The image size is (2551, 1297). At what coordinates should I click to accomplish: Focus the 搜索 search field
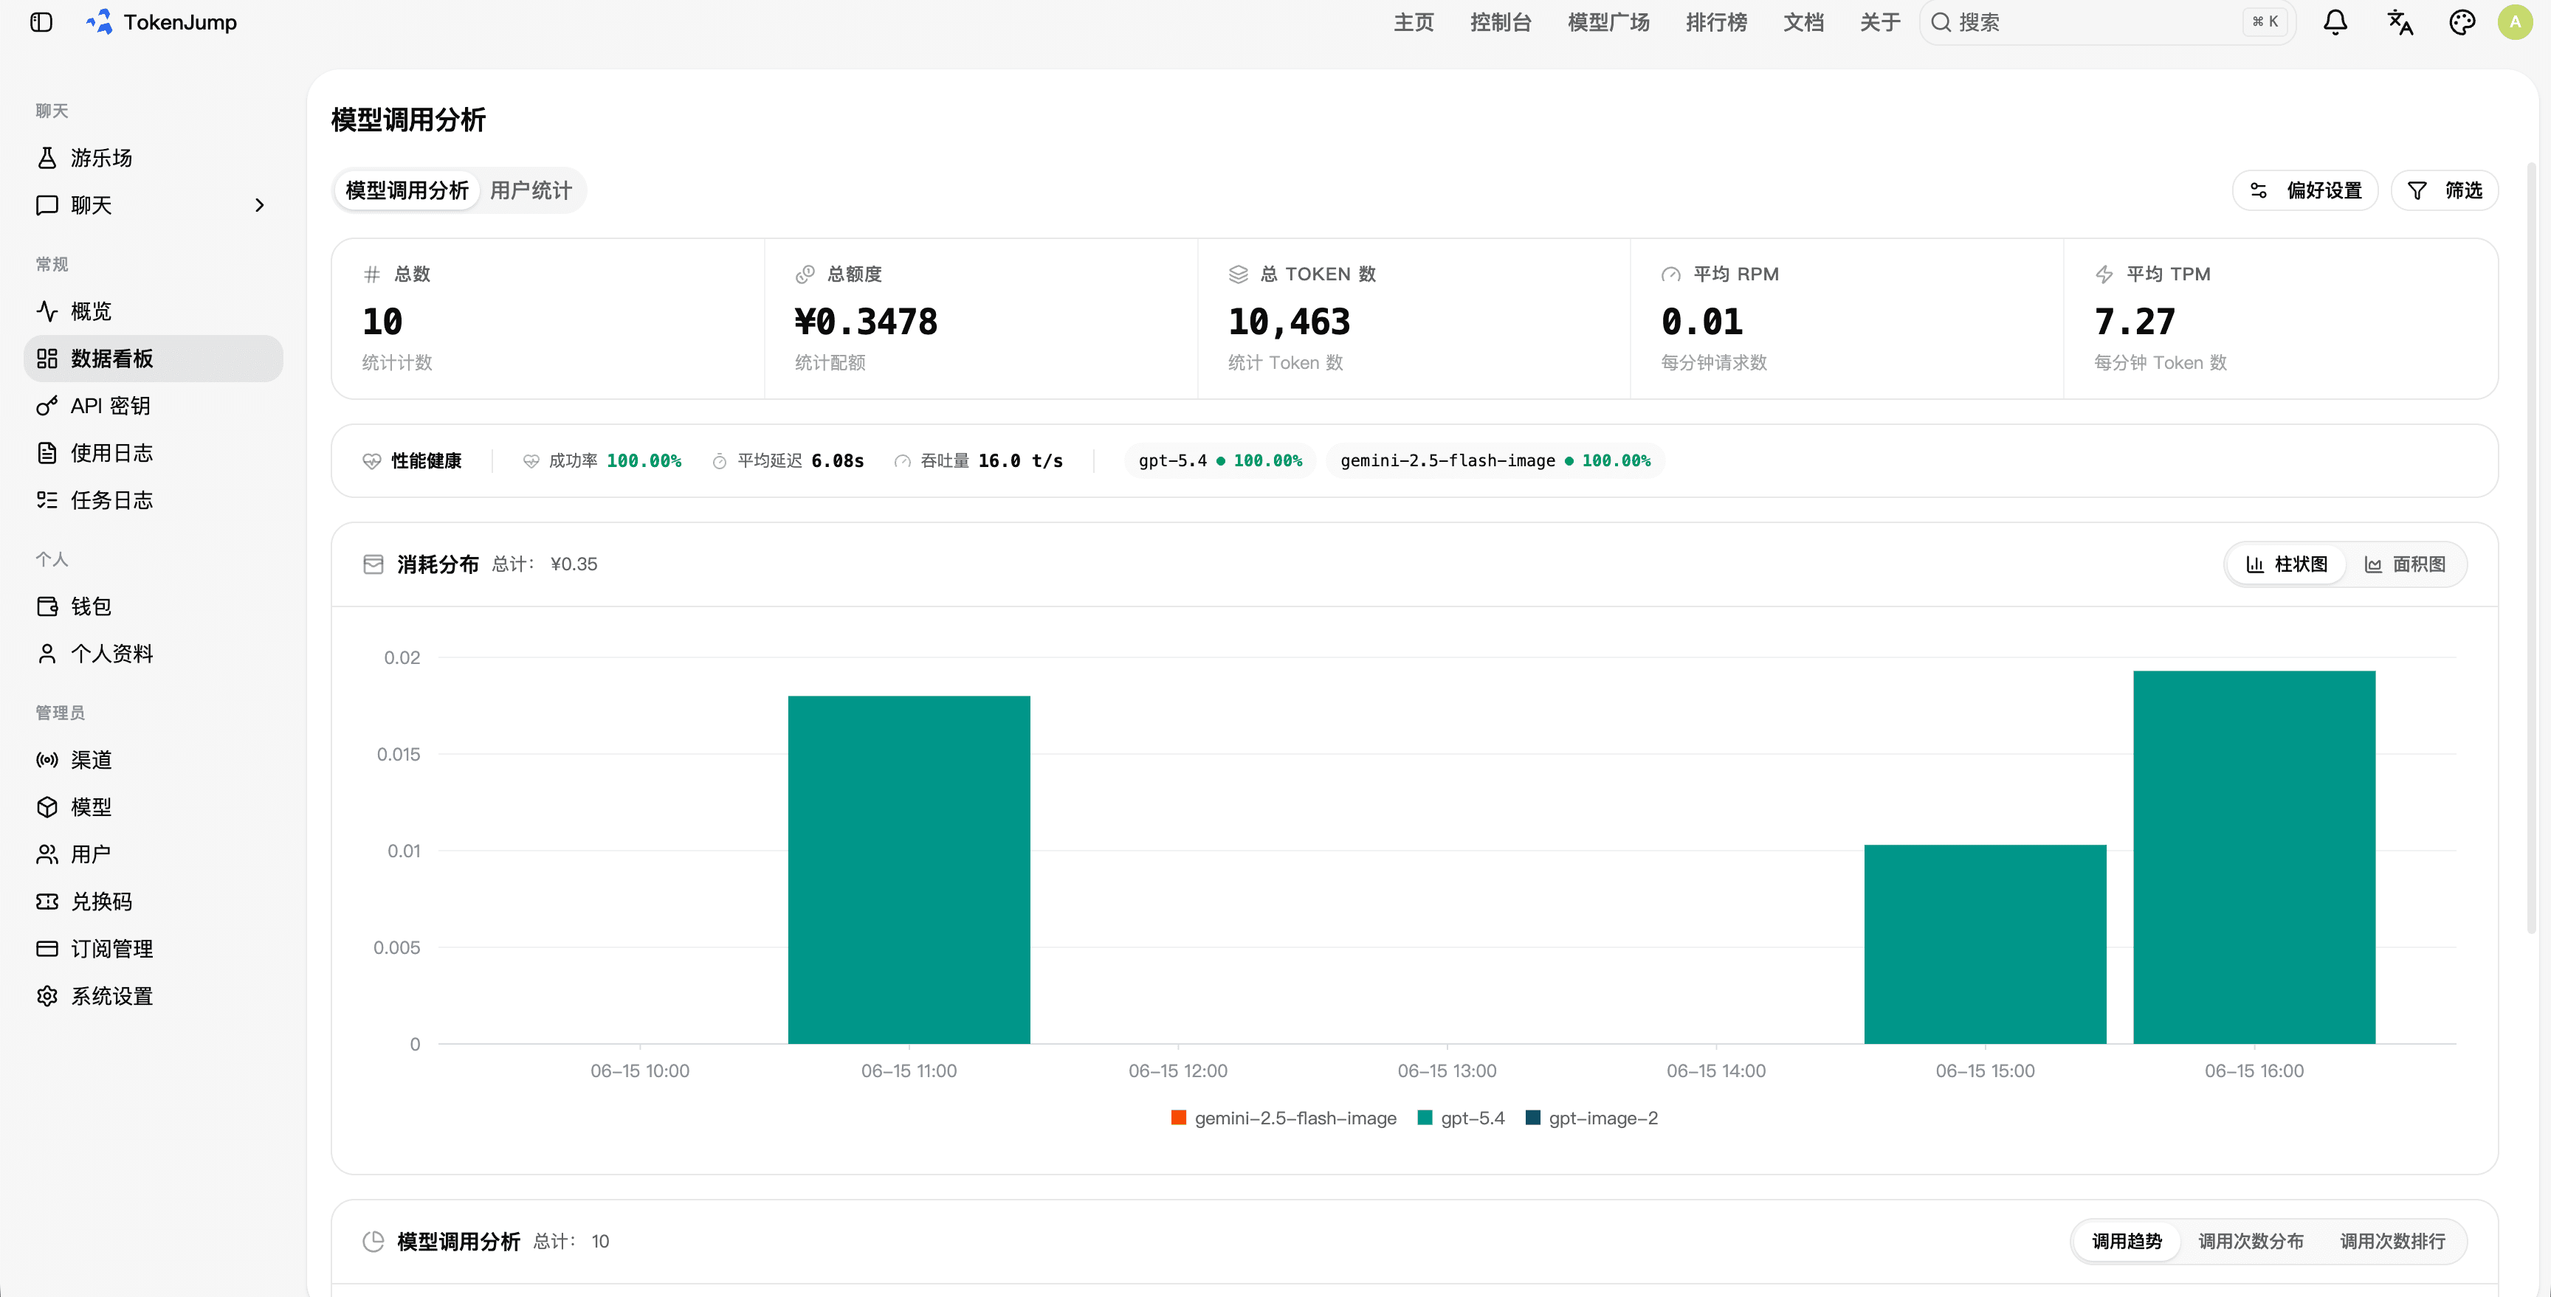pyautogui.click(x=2107, y=22)
